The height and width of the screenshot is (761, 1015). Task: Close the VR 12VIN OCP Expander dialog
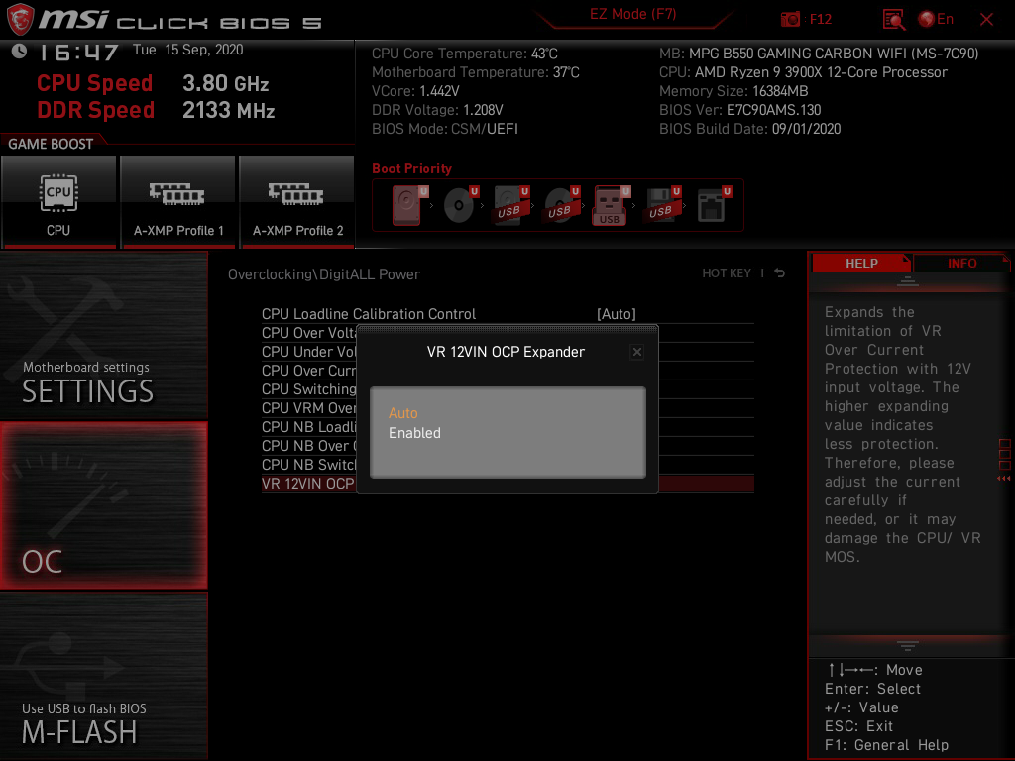coord(637,352)
